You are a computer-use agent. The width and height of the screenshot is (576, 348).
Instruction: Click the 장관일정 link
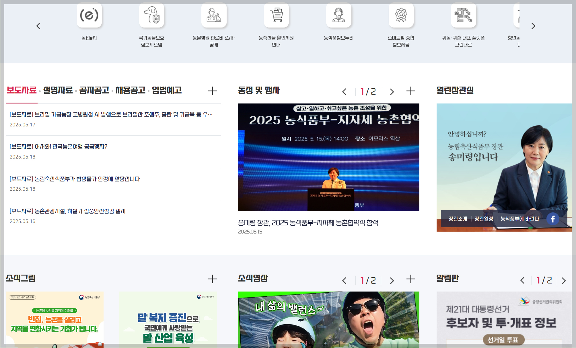click(x=484, y=219)
